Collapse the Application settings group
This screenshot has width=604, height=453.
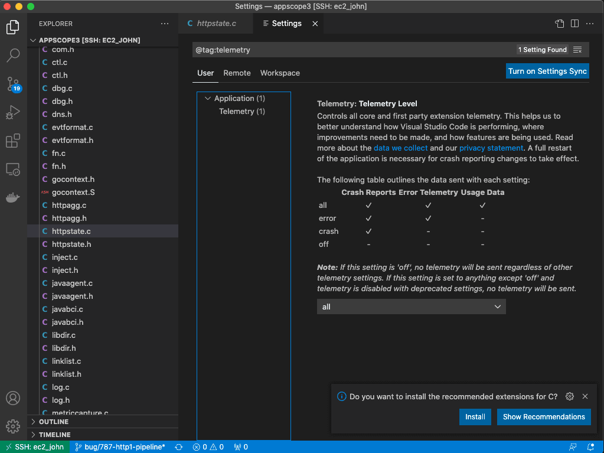[207, 99]
